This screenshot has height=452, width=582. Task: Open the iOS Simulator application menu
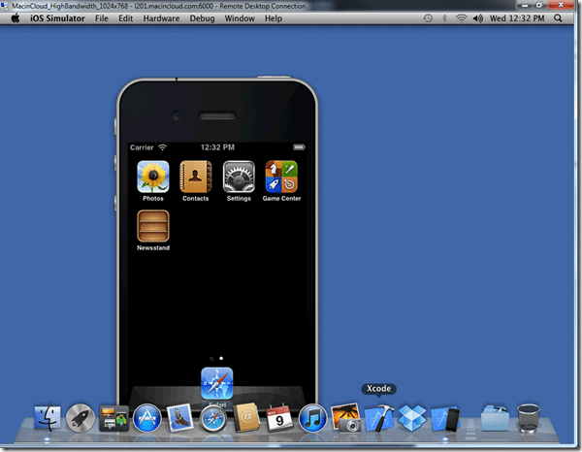57,18
